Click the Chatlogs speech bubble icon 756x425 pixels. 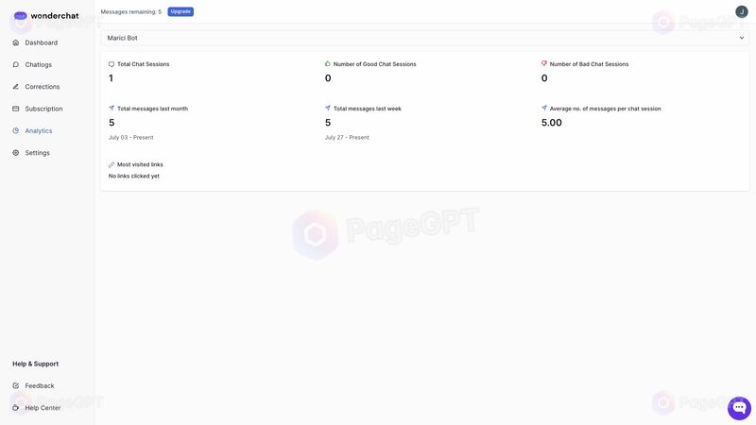pyautogui.click(x=16, y=64)
